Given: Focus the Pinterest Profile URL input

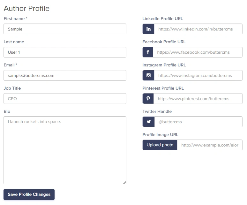Looking at the screenshot, I should (198, 99).
